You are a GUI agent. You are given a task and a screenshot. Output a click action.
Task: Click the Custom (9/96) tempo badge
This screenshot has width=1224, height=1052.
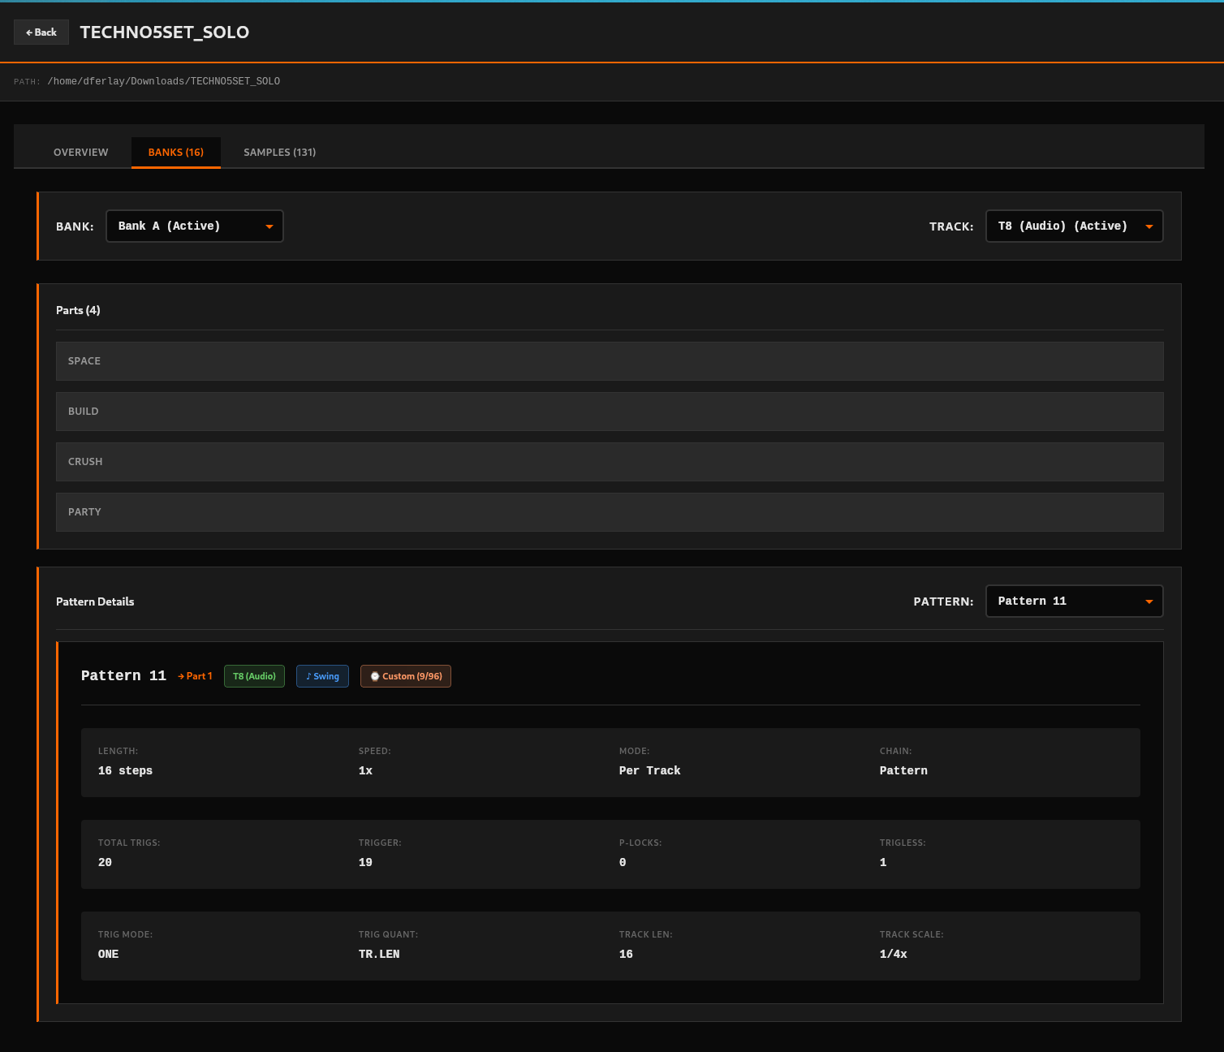[406, 676]
